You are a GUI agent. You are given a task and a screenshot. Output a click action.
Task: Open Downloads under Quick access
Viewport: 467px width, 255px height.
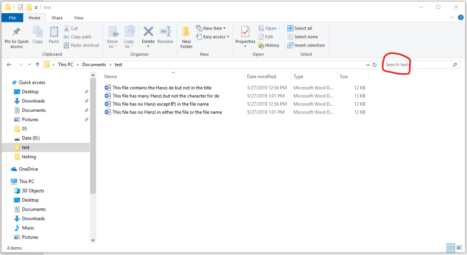pyautogui.click(x=33, y=101)
